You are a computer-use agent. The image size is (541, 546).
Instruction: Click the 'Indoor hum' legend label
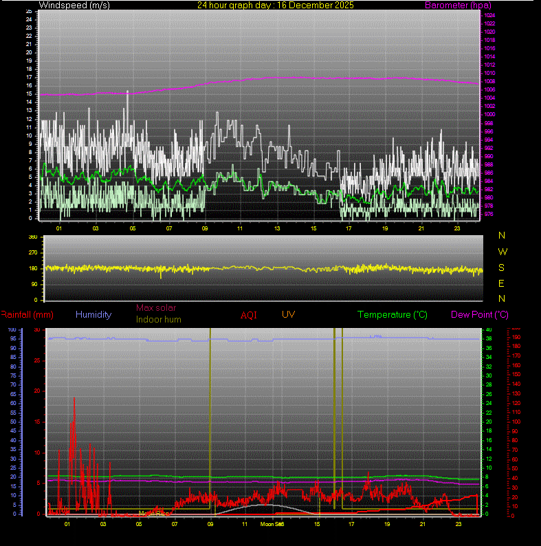158,319
